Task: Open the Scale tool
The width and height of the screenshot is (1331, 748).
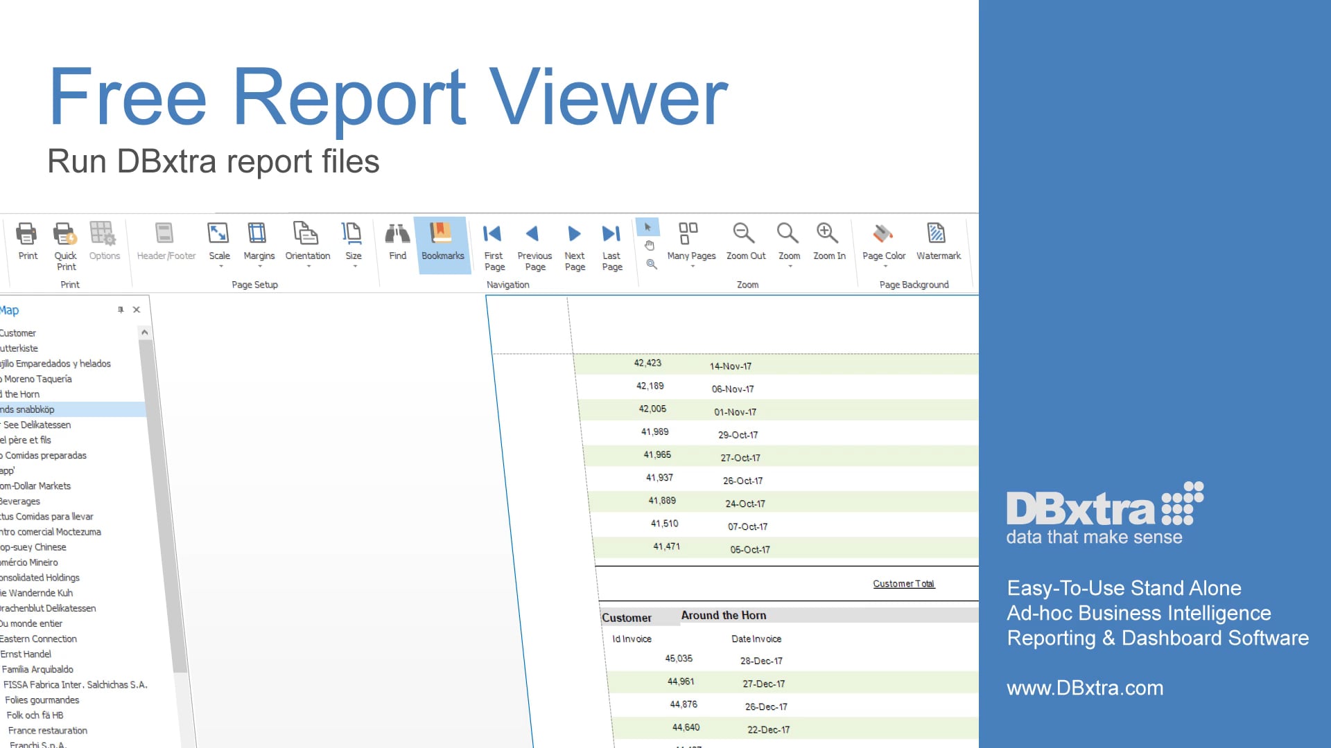Action: point(219,241)
